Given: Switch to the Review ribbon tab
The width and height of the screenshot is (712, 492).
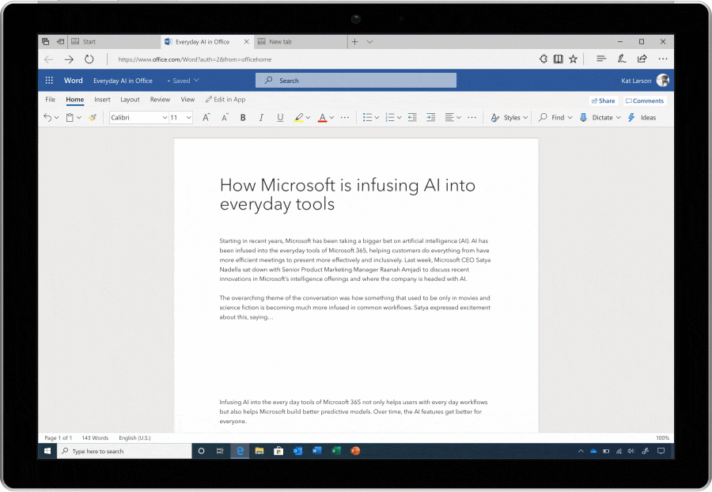Looking at the screenshot, I should pyautogui.click(x=160, y=100).
